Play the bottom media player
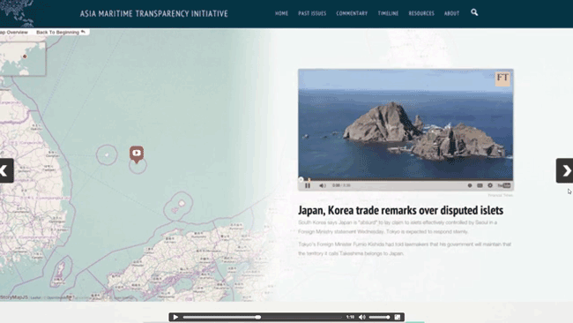The width and height of the screenshot is (573, 323). coord(175,317)
